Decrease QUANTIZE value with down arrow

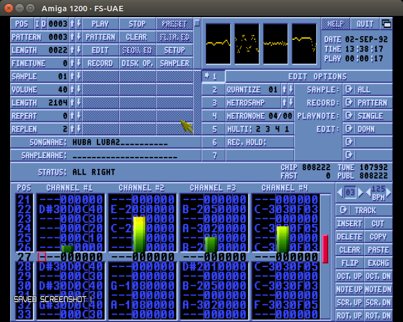(x=291, y=90)
